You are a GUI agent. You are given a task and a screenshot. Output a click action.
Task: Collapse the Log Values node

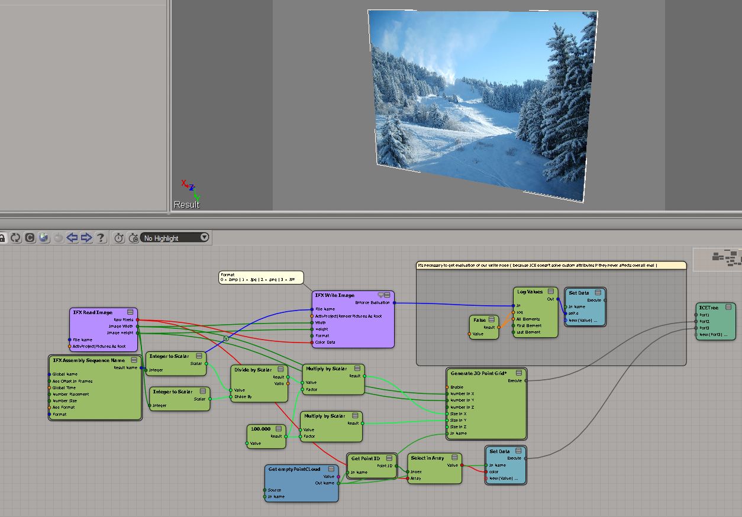point(551,292)
